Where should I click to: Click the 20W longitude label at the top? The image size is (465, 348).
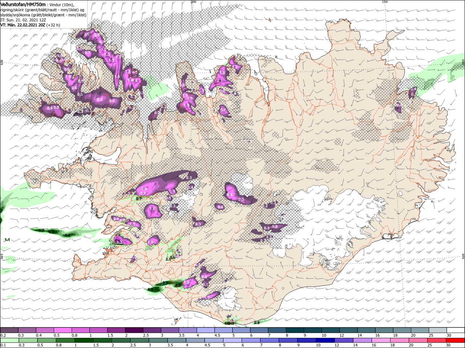tap(193, 2)
